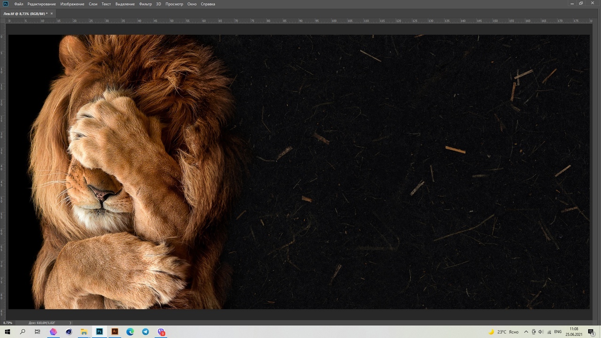Screen dimensions: 601x338
Task: Open the Текст menu
Action: (x=107, y=4)
